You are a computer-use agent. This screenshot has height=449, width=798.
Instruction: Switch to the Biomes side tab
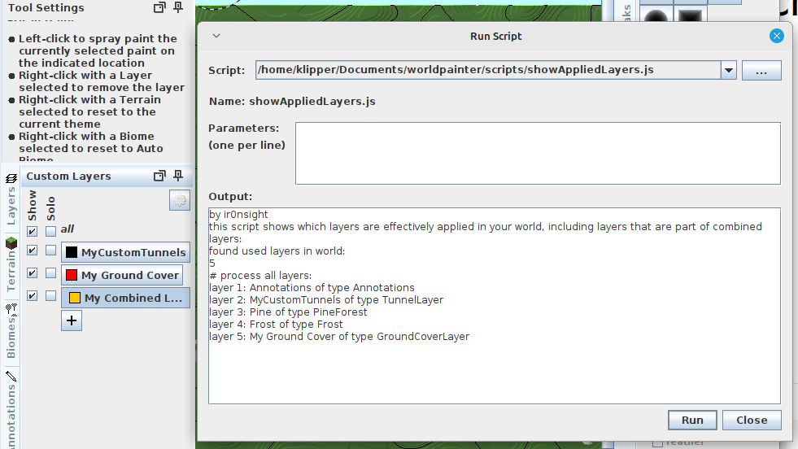click(x=11, y=332)
